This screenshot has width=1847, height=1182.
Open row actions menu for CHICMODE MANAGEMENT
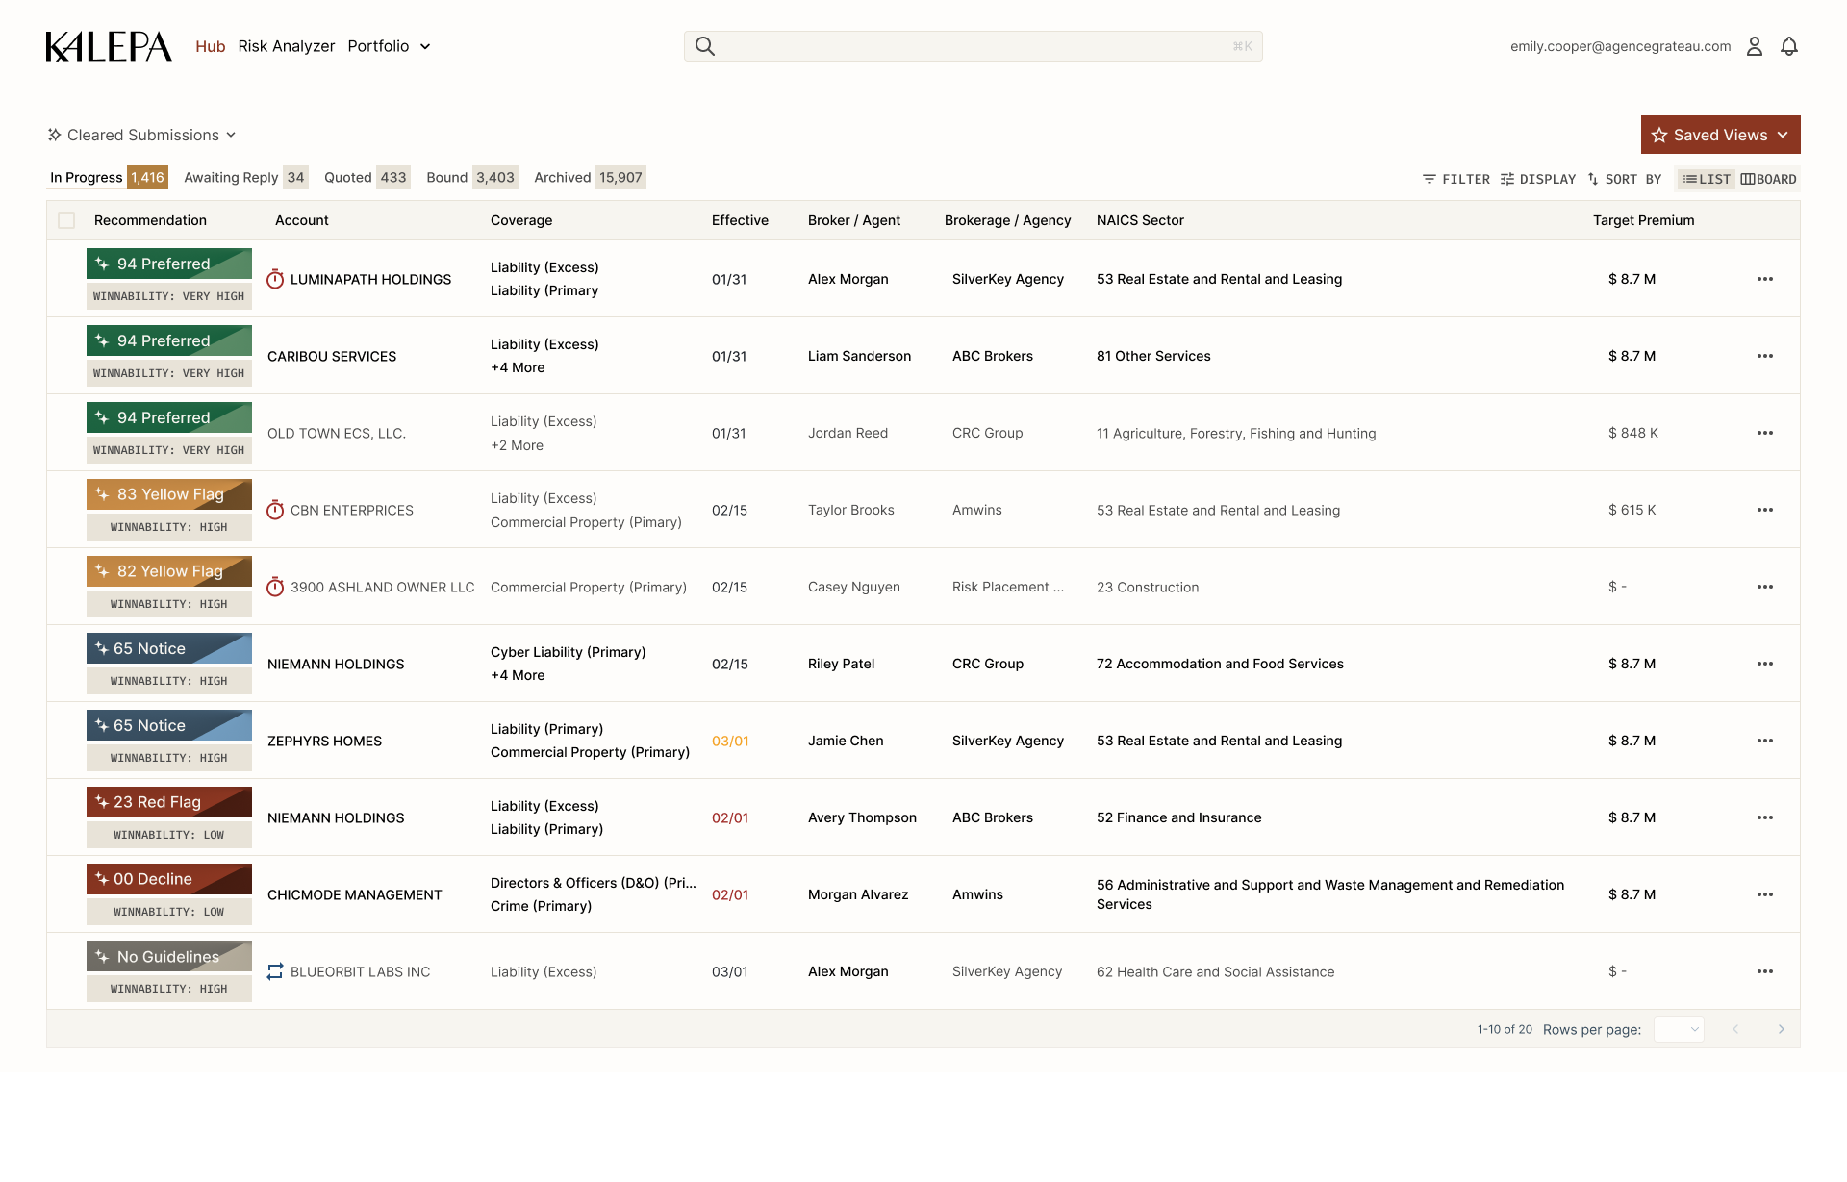click(x=1765, y=894)
